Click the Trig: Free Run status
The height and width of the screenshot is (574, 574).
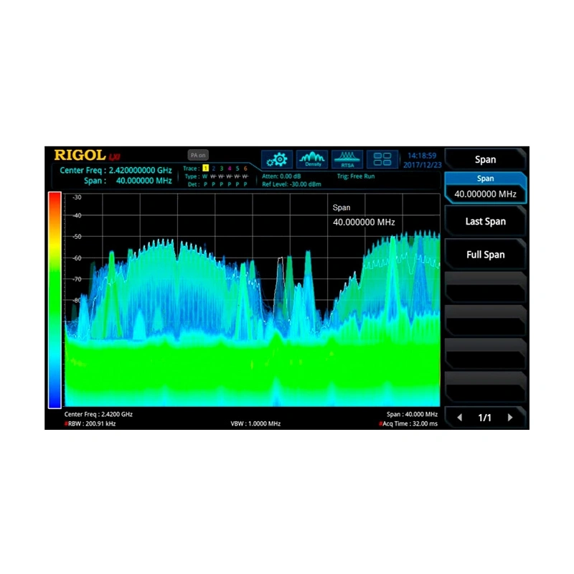pos(355,176)
